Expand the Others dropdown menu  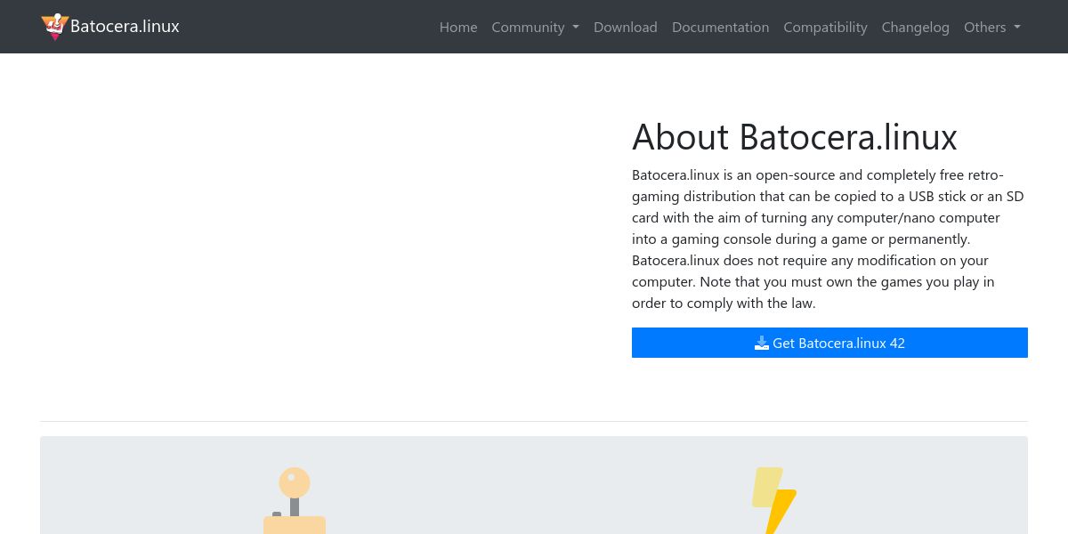pos(992,27)
